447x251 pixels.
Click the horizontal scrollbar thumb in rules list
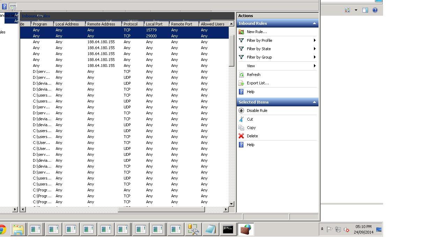(x=161, y=209)
